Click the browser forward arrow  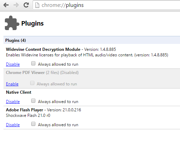(x=16, y=5)
